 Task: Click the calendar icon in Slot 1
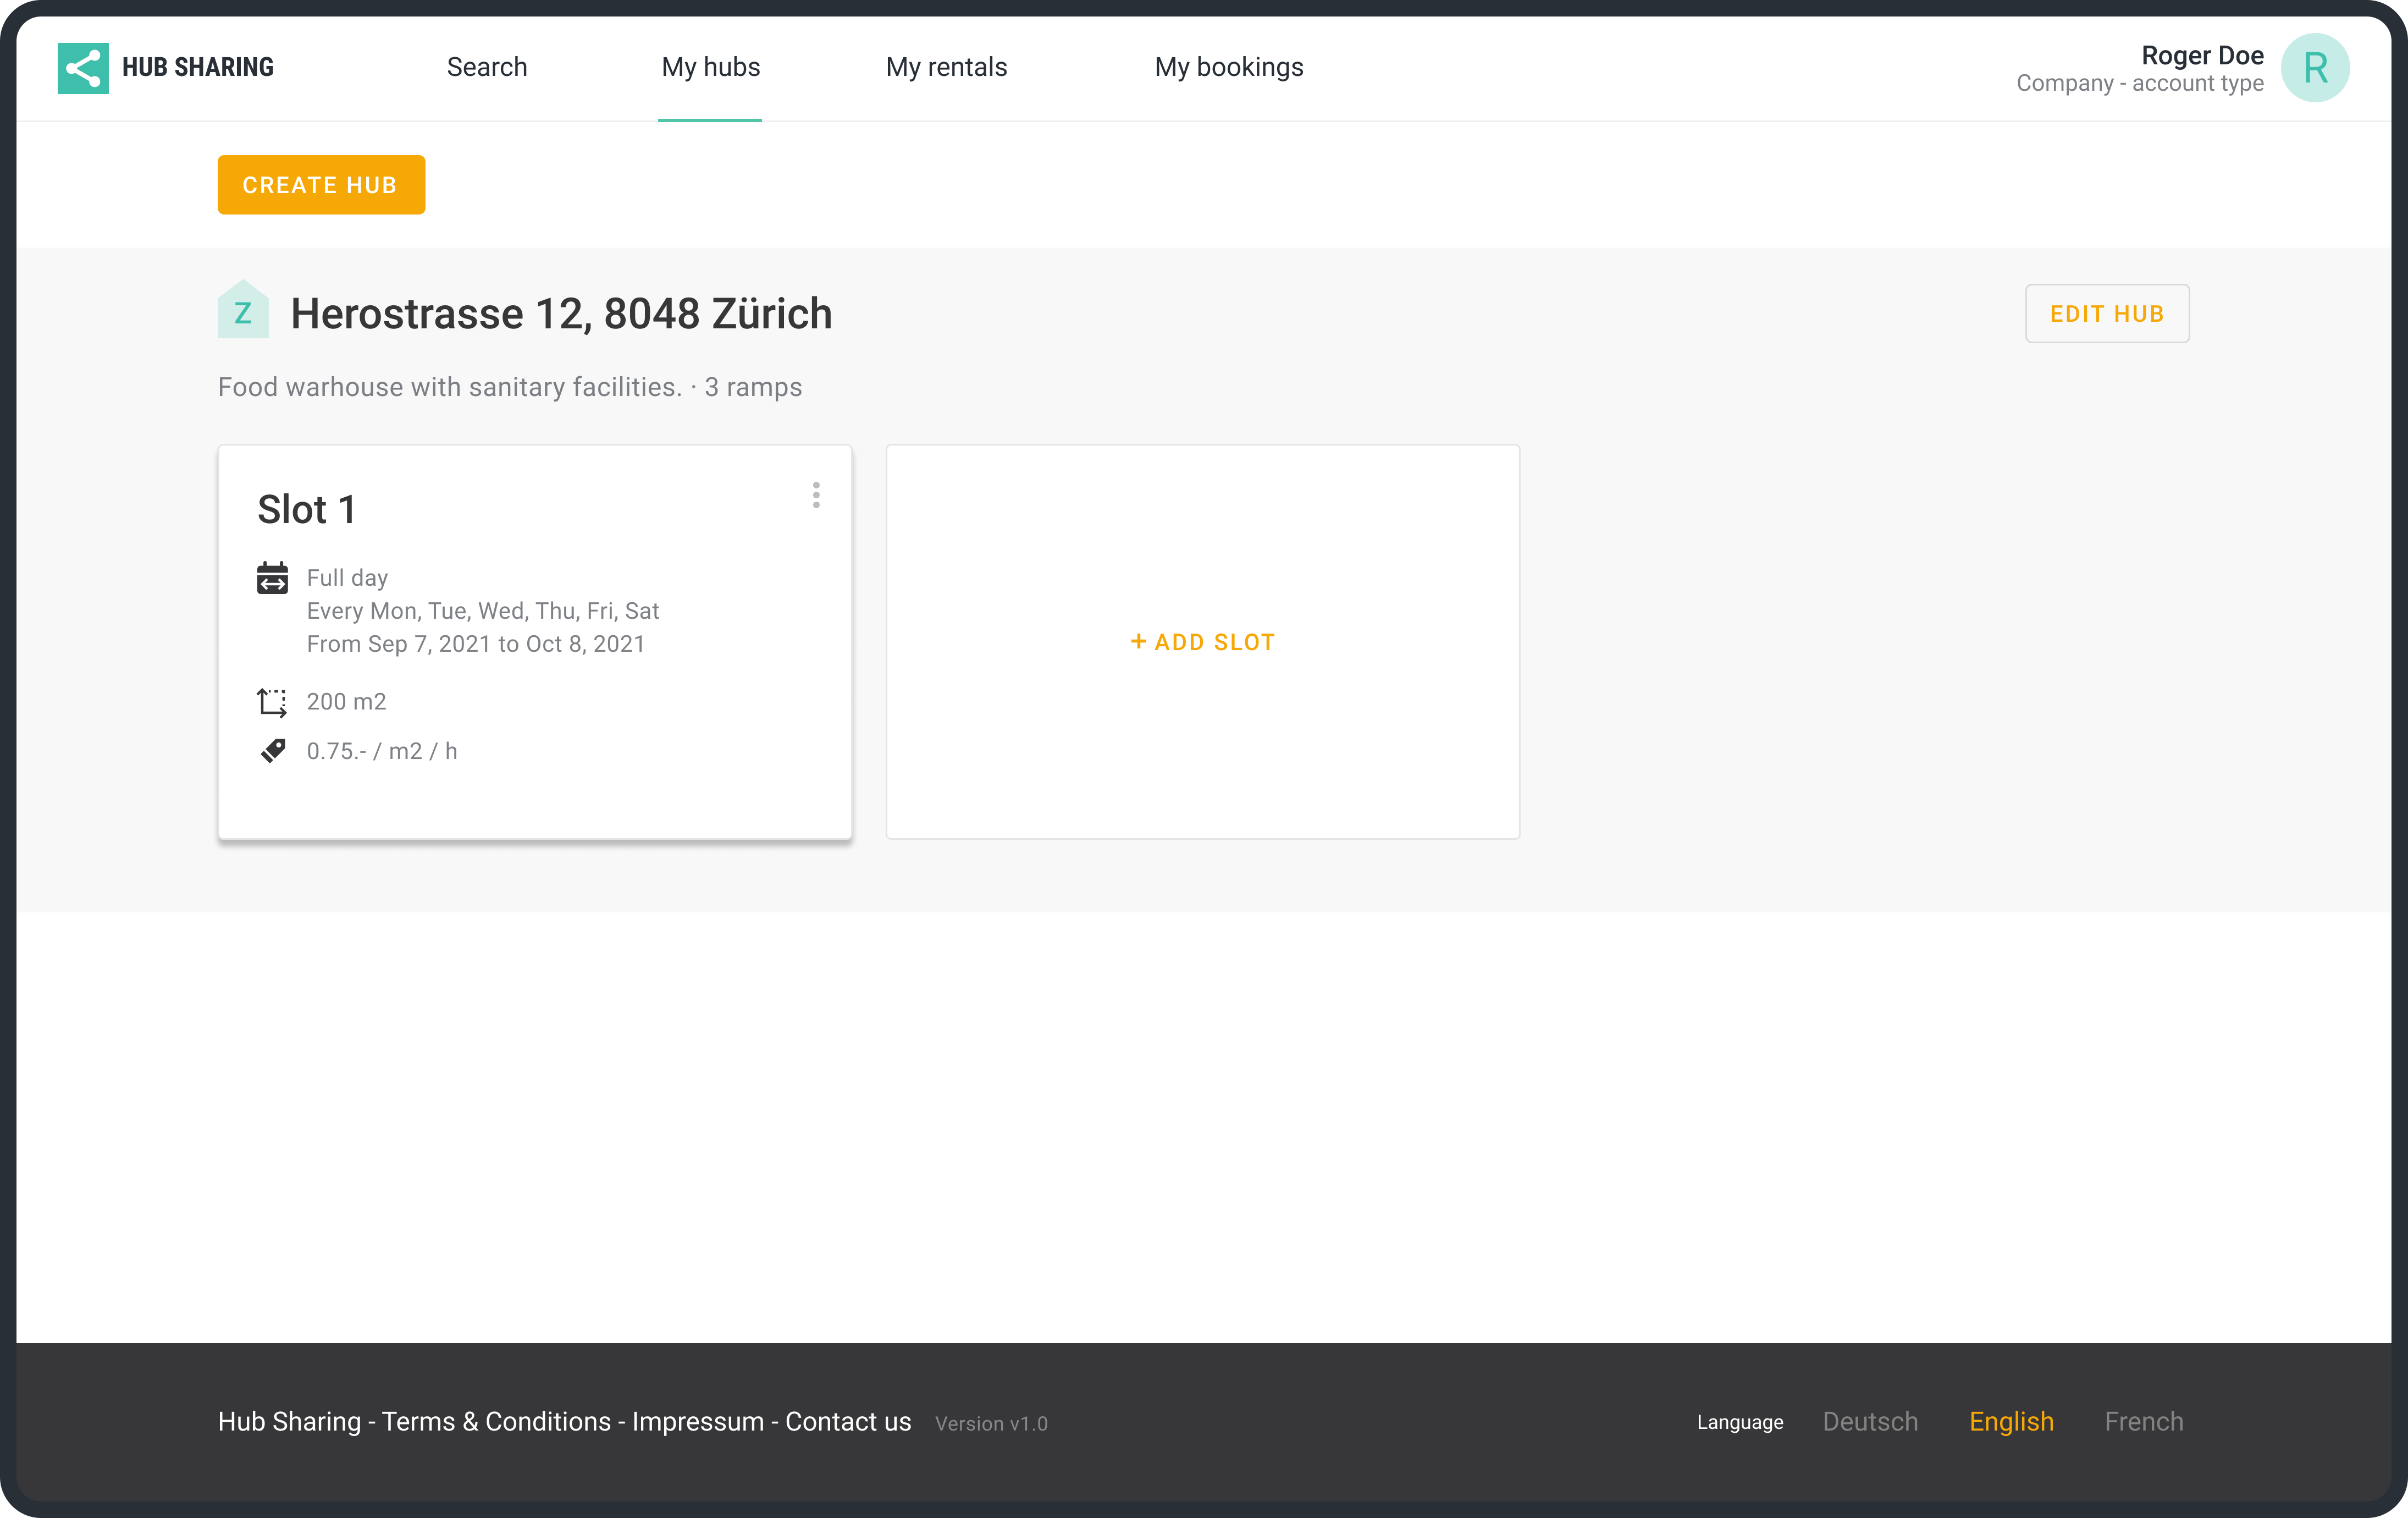tap(272, 579)
